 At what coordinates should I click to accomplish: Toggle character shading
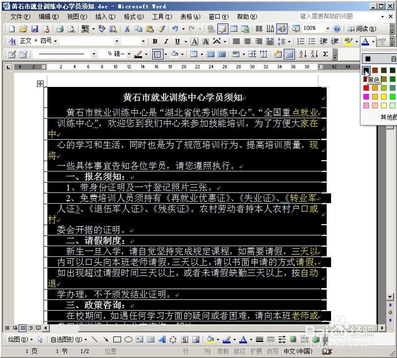click(206, 41)
